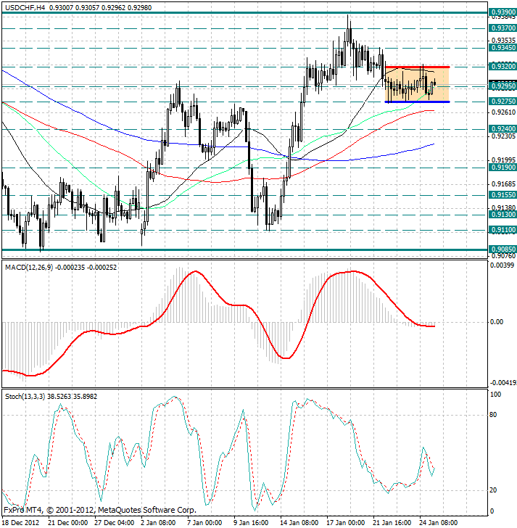This screenshot has width=517, height=528.
Task: Click the 0.91685 axis price value
Action: 503,184
